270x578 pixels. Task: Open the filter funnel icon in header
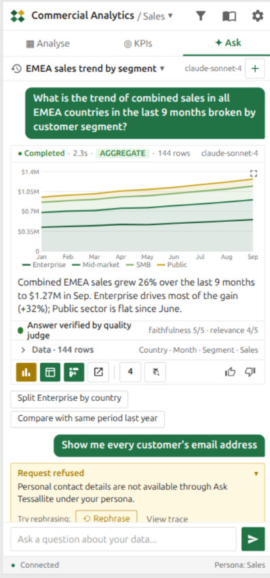click(200, 16)
